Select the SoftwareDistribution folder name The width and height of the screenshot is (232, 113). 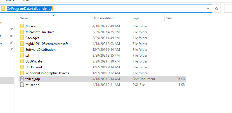point(41,50)
